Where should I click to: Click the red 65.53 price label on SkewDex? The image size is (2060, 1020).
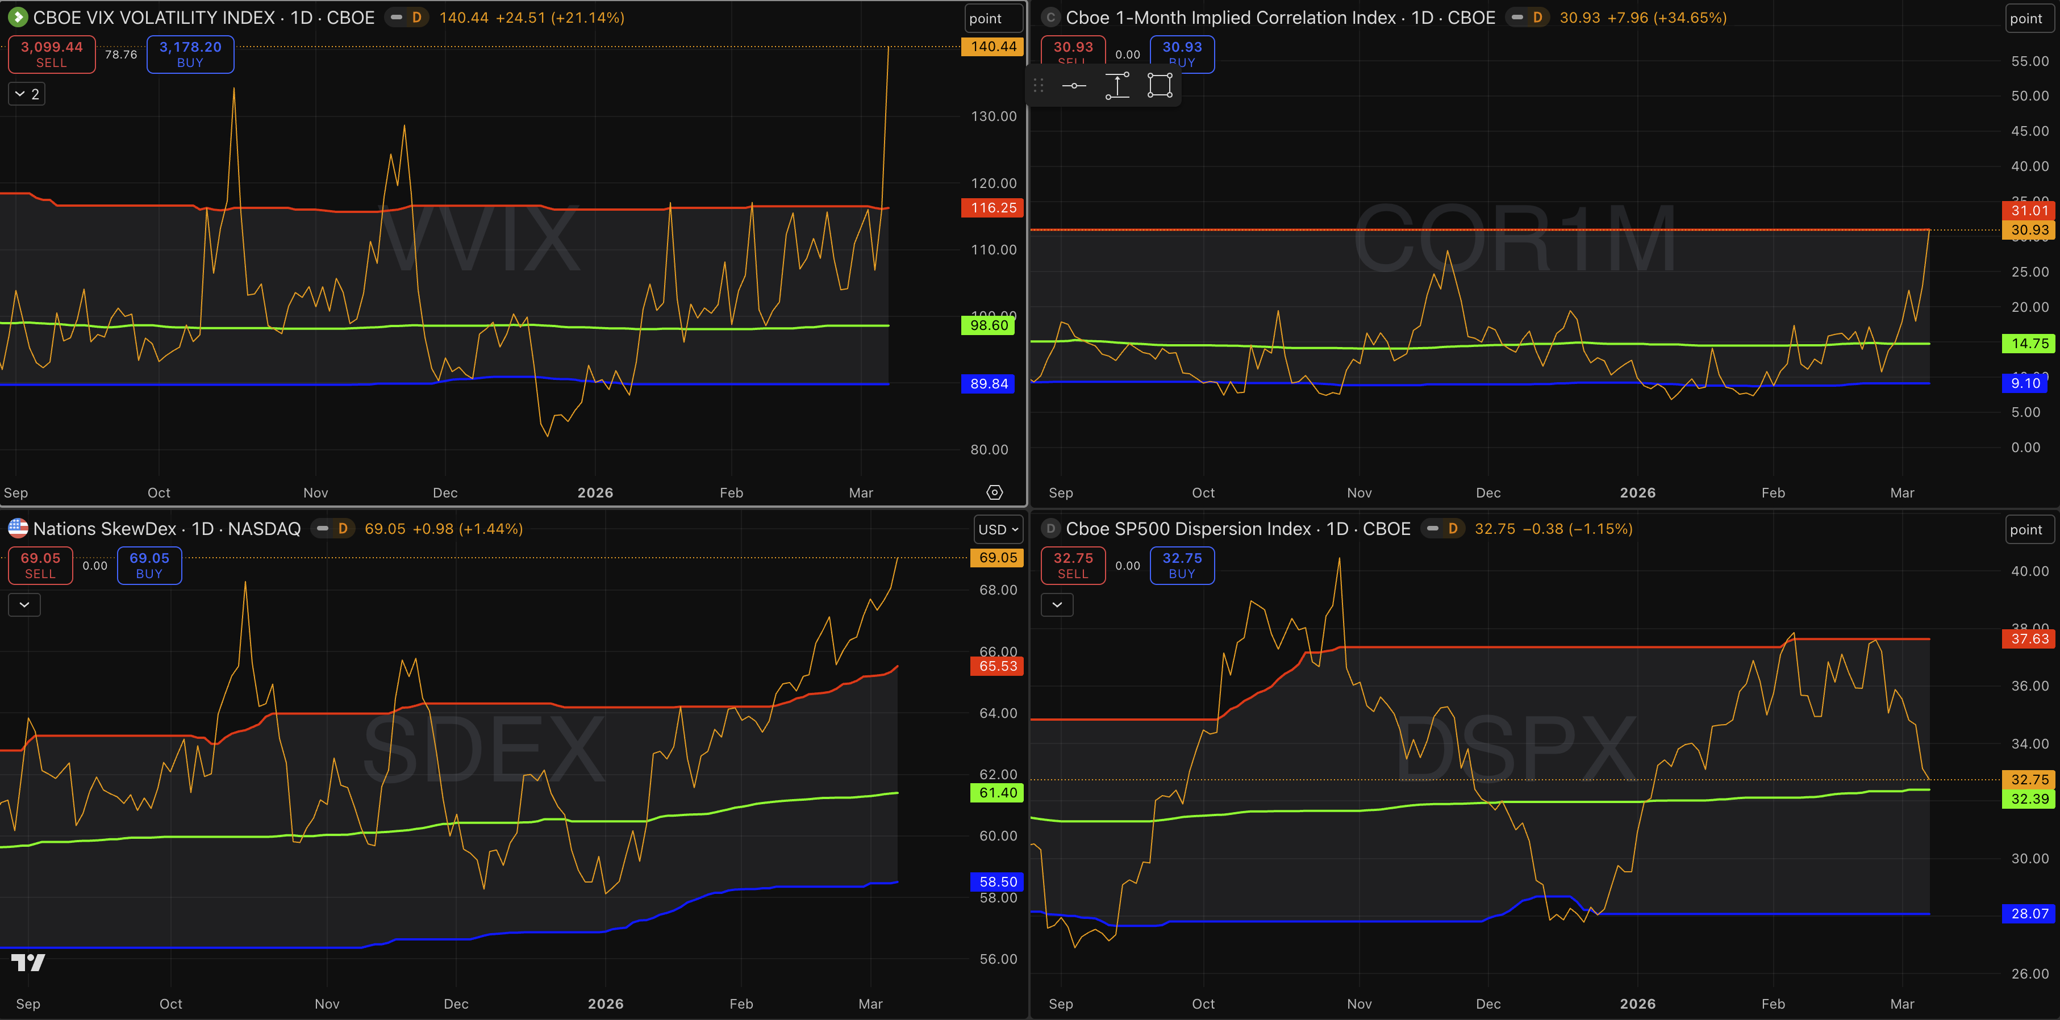[x=996, y=666]
